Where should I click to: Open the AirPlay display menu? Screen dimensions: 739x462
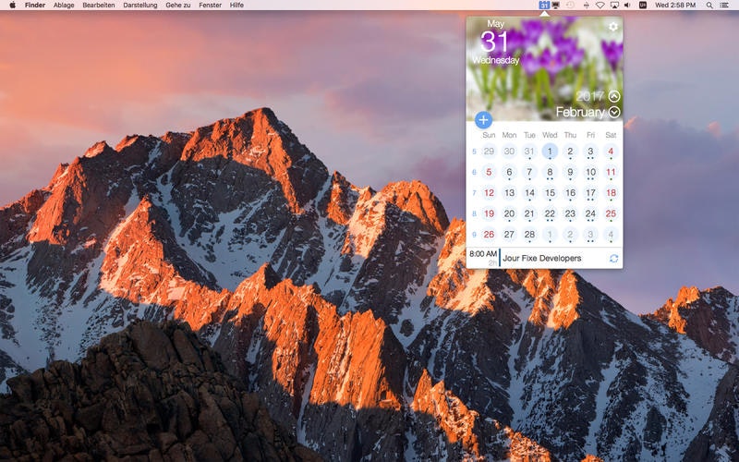pyautogui.click(x=614, y=6)
